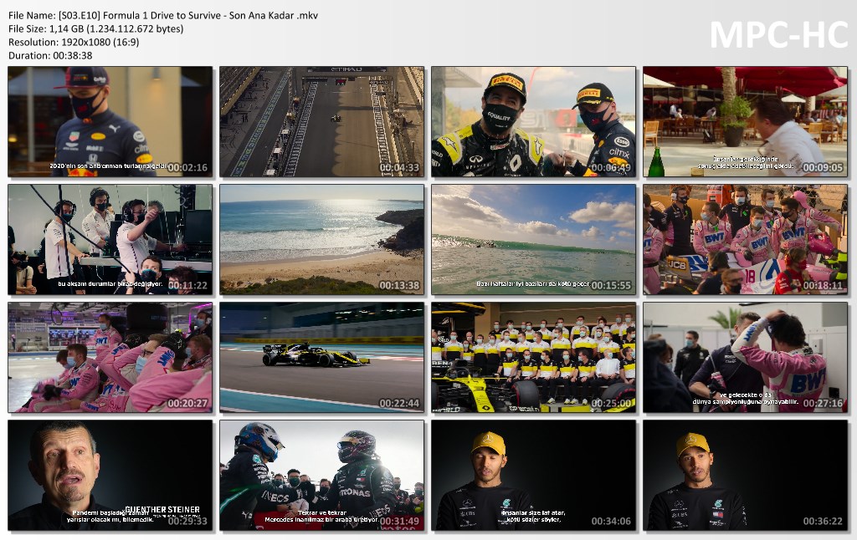
Task: Select the pink BWT team thumbnail at 00:18:11
Action: (745, 240)
